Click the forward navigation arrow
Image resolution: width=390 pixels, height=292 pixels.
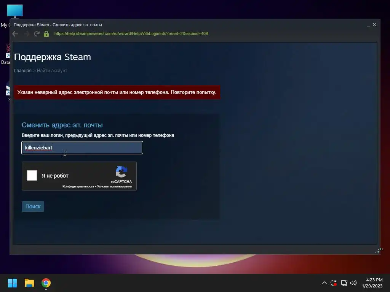click(x=26, y=34)
